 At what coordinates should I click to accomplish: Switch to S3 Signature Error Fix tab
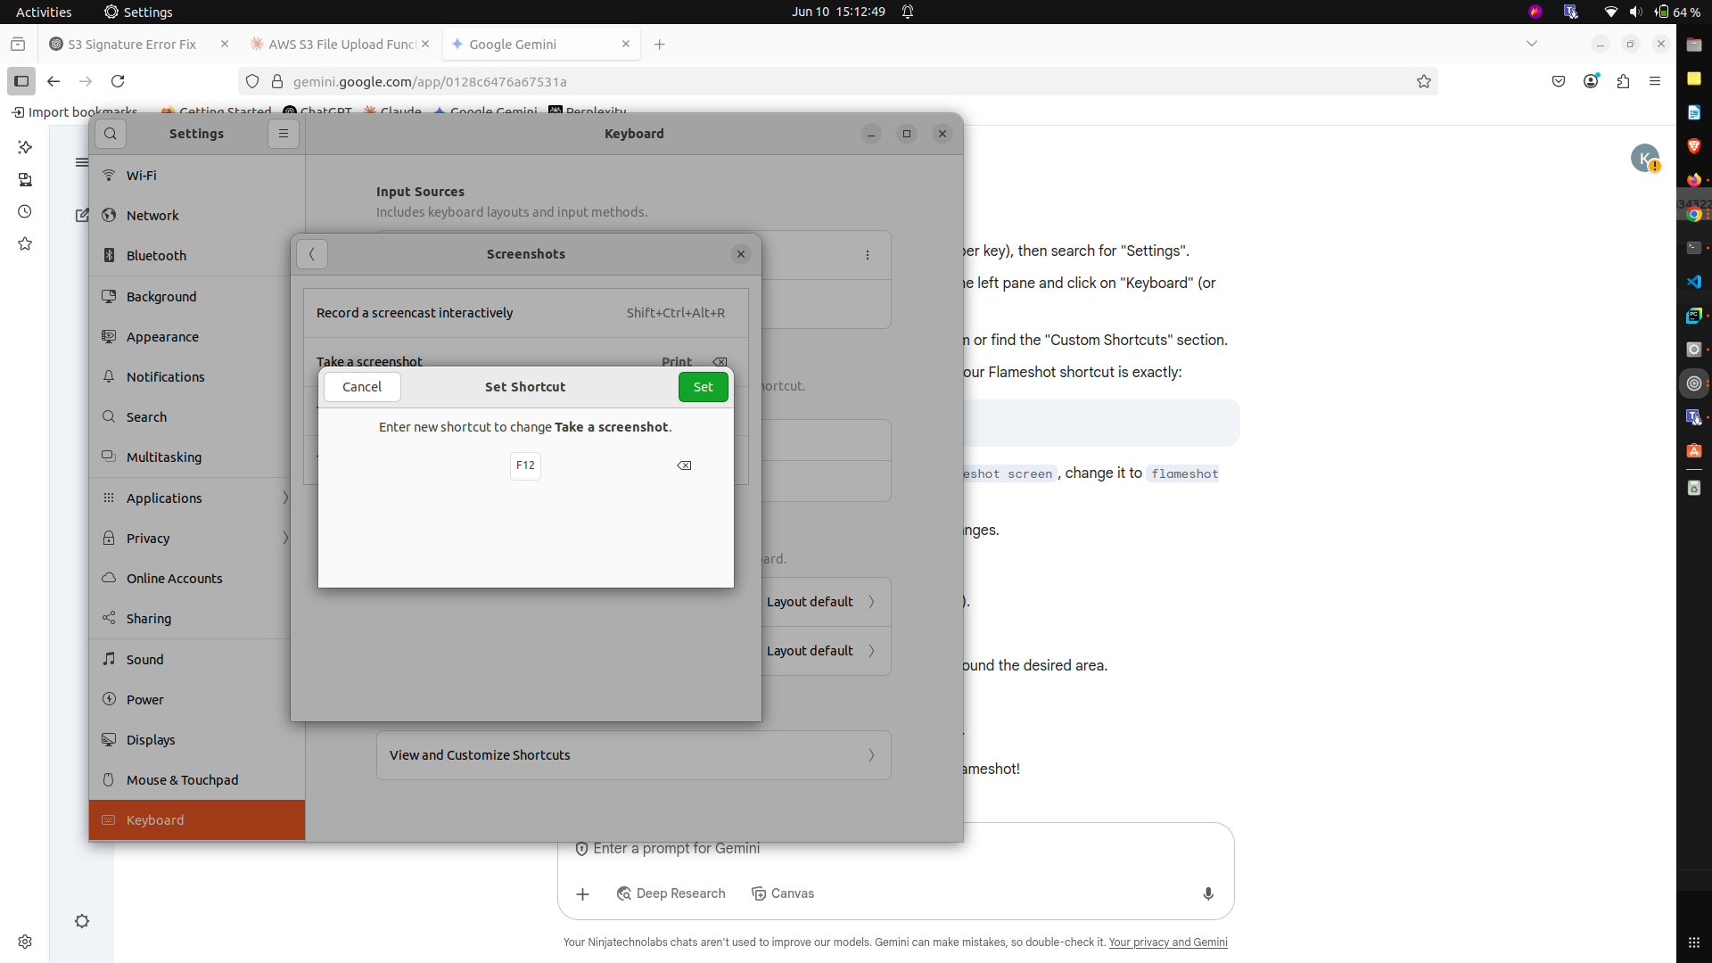point(132,45)
